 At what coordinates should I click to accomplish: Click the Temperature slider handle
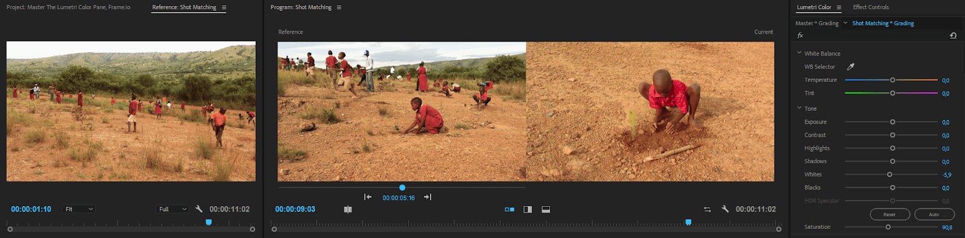[x=893, y=80]
